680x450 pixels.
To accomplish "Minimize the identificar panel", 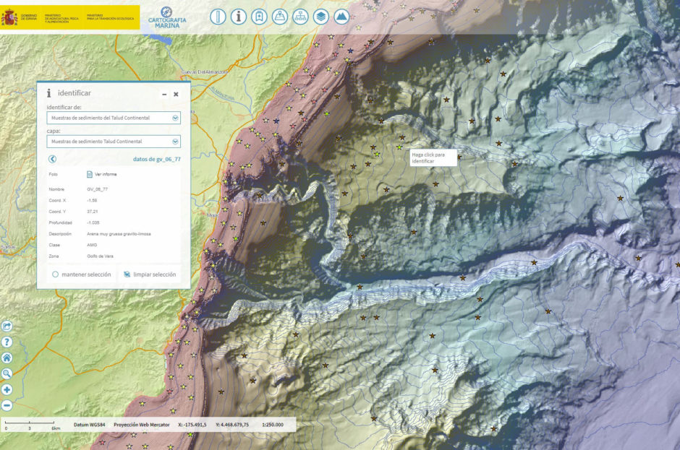I will (164, 94).
